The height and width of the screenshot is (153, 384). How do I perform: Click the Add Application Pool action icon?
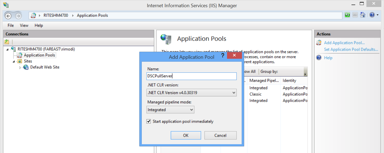pos(319,43)
